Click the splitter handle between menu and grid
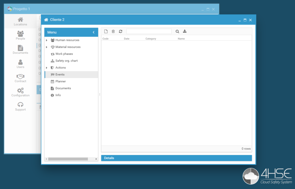The image size is (295, 189). (100, 94)
